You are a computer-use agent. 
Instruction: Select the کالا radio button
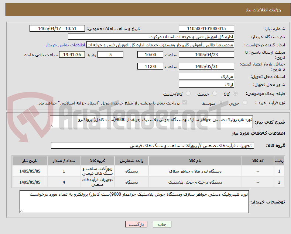(235, 93)
